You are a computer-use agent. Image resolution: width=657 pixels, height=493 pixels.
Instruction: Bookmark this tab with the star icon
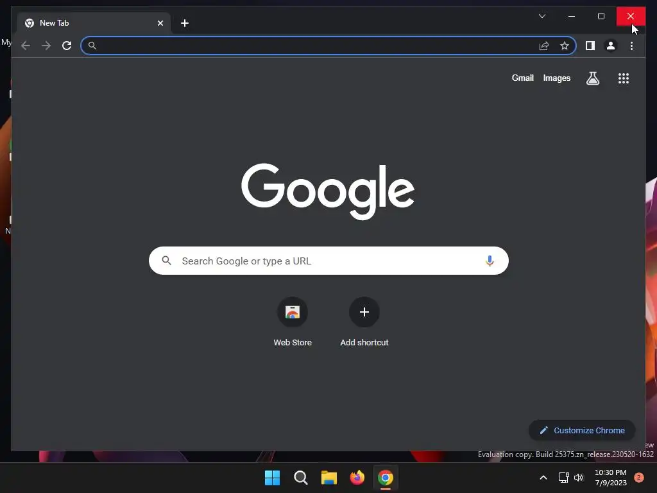point(565,46)
